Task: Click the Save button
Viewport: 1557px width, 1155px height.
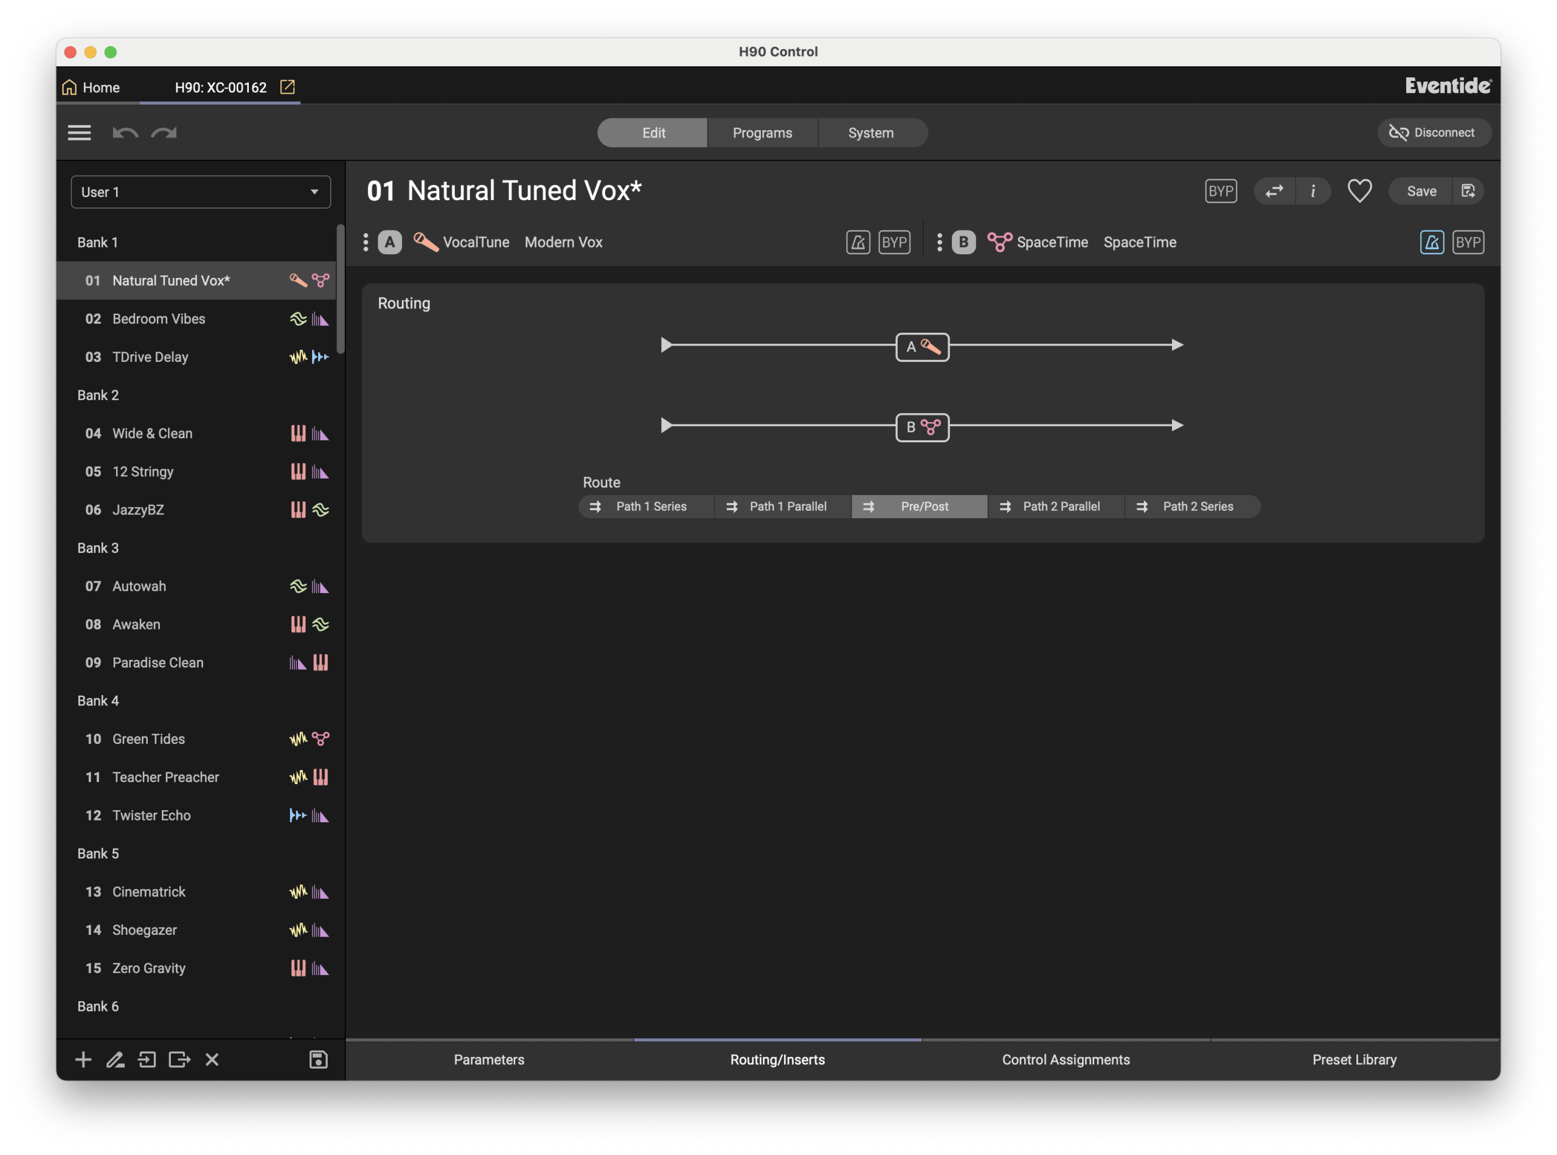Action: coord(1421,191)
